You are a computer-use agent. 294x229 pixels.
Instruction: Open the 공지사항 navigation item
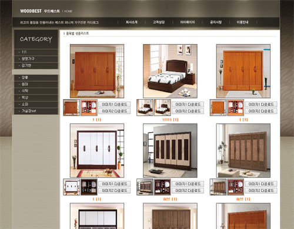216,22
